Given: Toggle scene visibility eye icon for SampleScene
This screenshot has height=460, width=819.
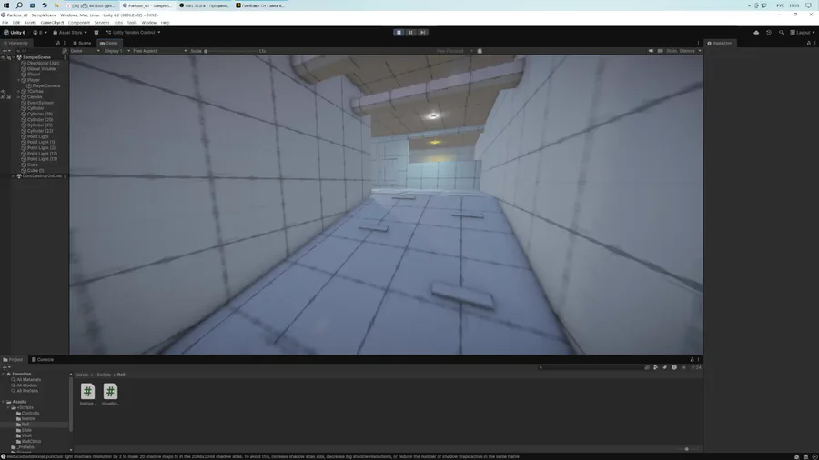Looking at the screenshot, I should tap(3, 58).
